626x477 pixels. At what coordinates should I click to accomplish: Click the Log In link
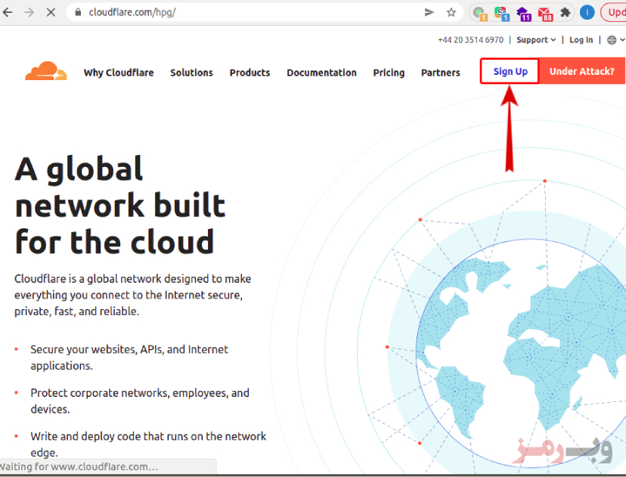[581, 40]
